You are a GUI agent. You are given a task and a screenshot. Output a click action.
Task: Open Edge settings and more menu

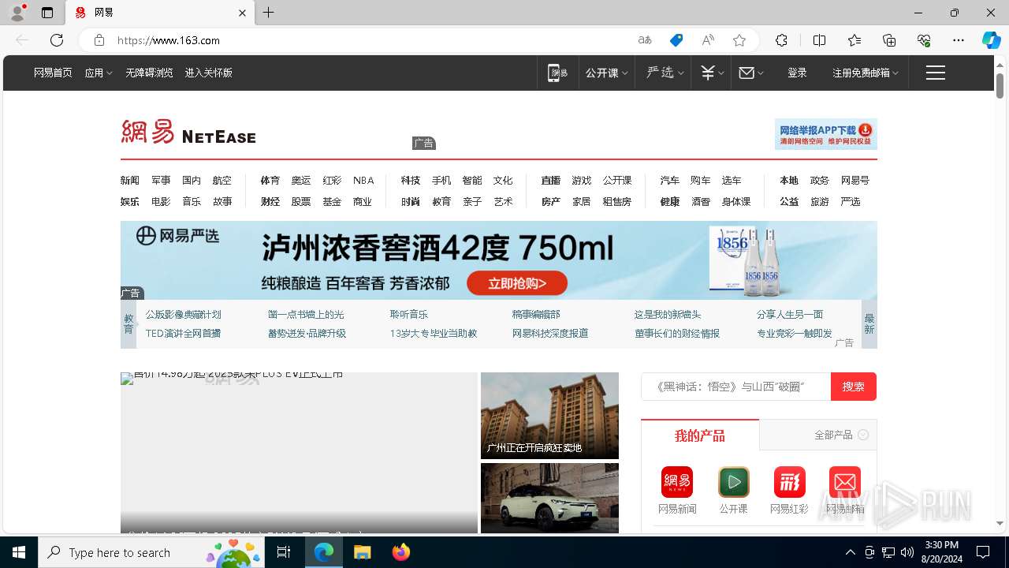tap(959, 40)
